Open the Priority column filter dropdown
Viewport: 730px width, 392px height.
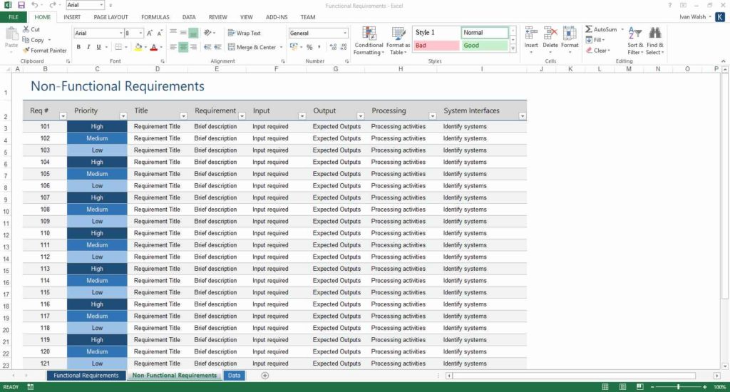coord(123,115)
